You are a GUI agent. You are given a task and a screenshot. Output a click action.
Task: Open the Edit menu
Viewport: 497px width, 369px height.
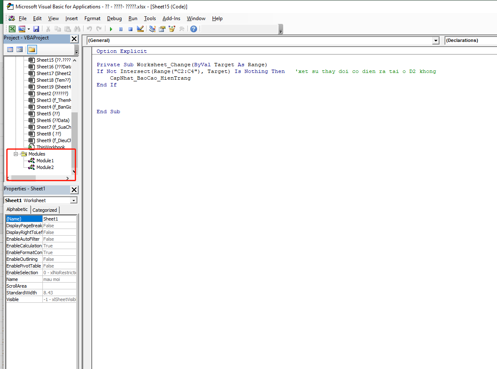[37, 18]
